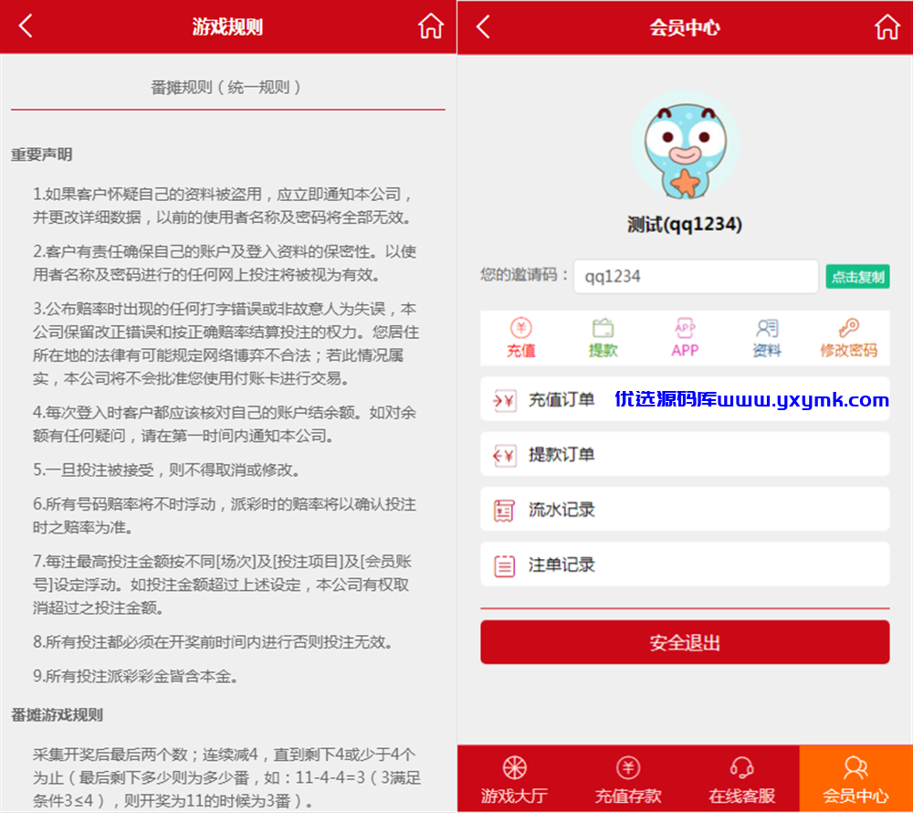This screenshot has width=913, height=813.
Task: Click rule 9 所有投注派彩彩金皆含本金
Action: pos(136,677)
